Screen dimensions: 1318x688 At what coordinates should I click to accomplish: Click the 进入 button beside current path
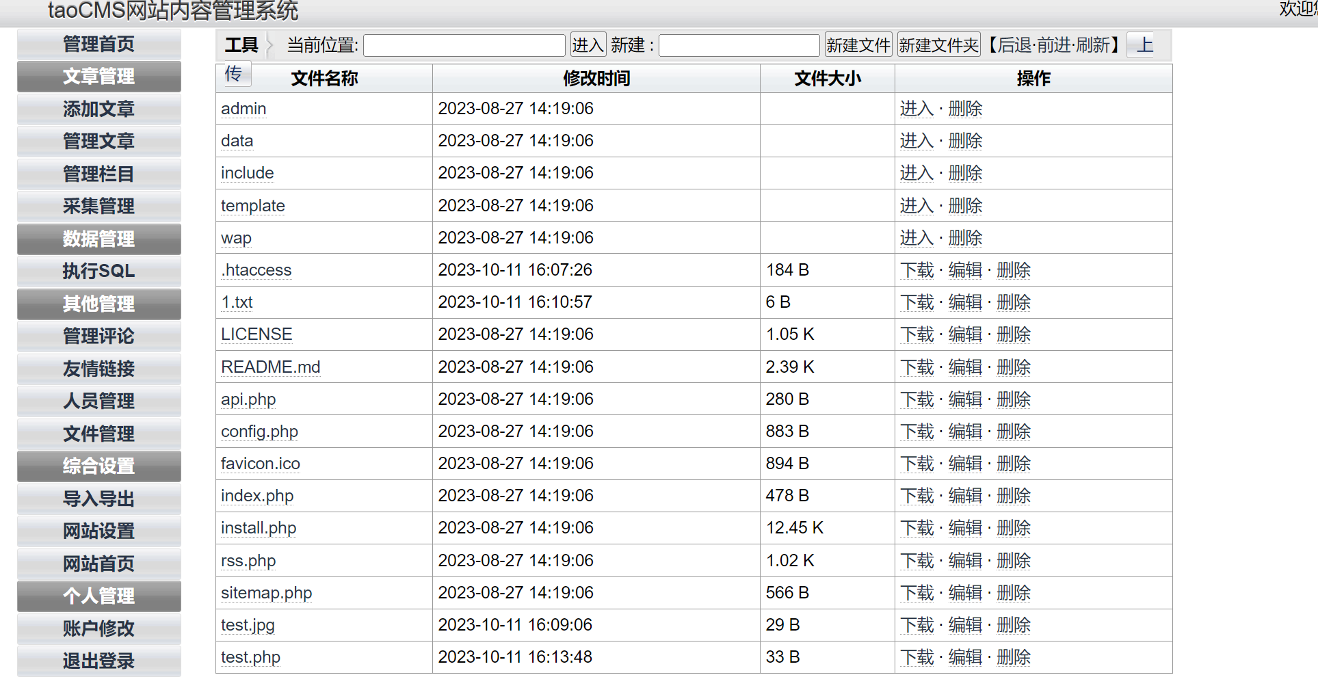[588, 45]
